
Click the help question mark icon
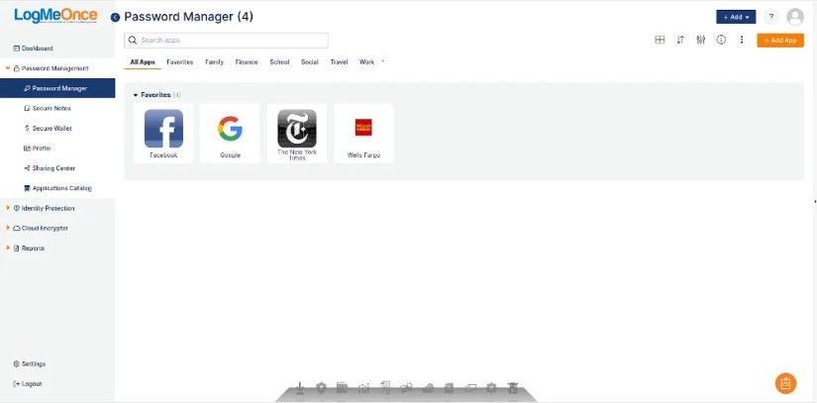[771, 17]
